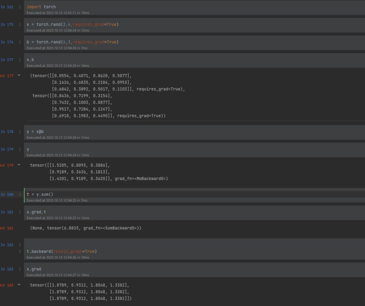Viewport: 365px width, 306px height.
Task: Select the 'y = x@b' code cell
Action: pos(194,132)
